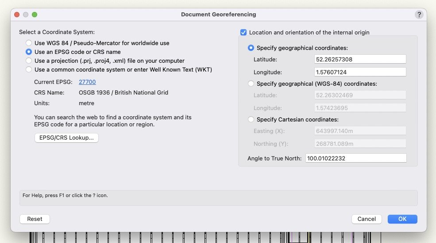Select Specify Cartesian coordinates radio button
The image size is (436, 243).
tap(251, 120)
